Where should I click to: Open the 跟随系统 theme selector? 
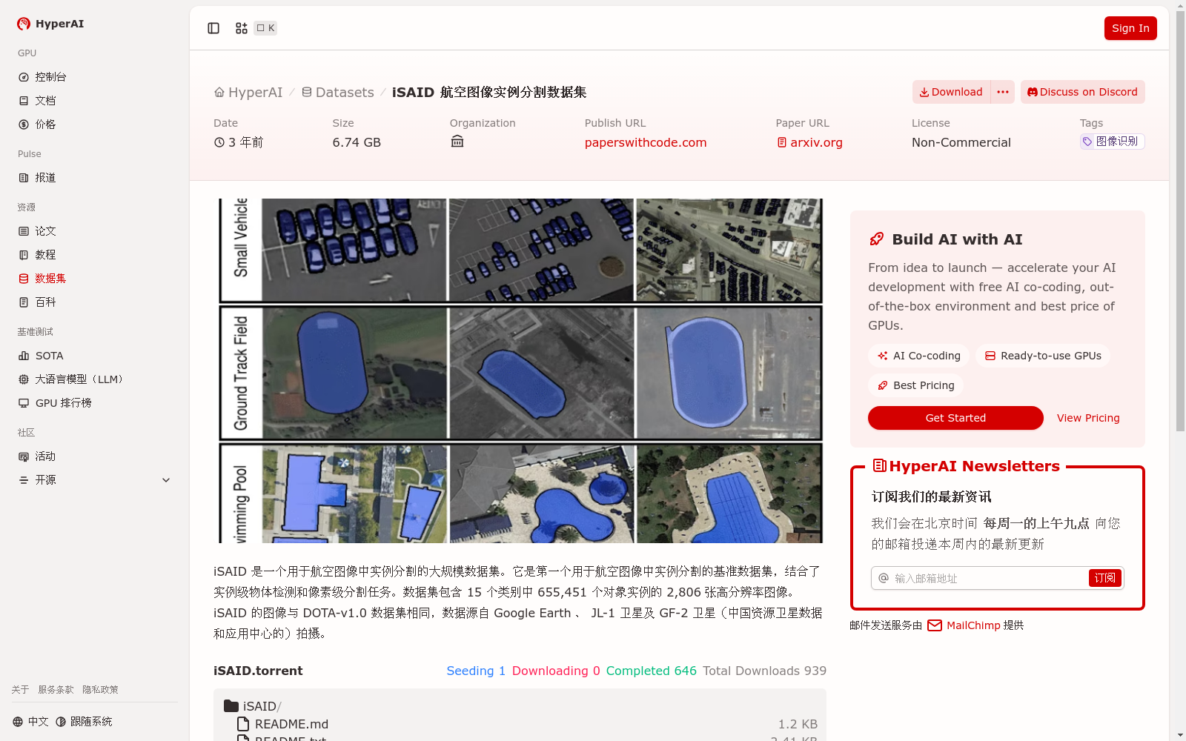pyautogui.click(x=84, y=722)
